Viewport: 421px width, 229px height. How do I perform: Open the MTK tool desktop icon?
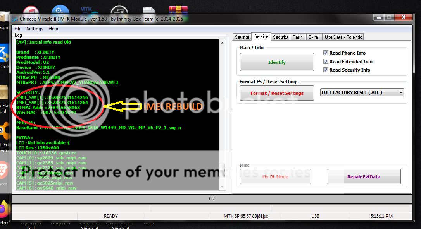(x=86, y=10)
